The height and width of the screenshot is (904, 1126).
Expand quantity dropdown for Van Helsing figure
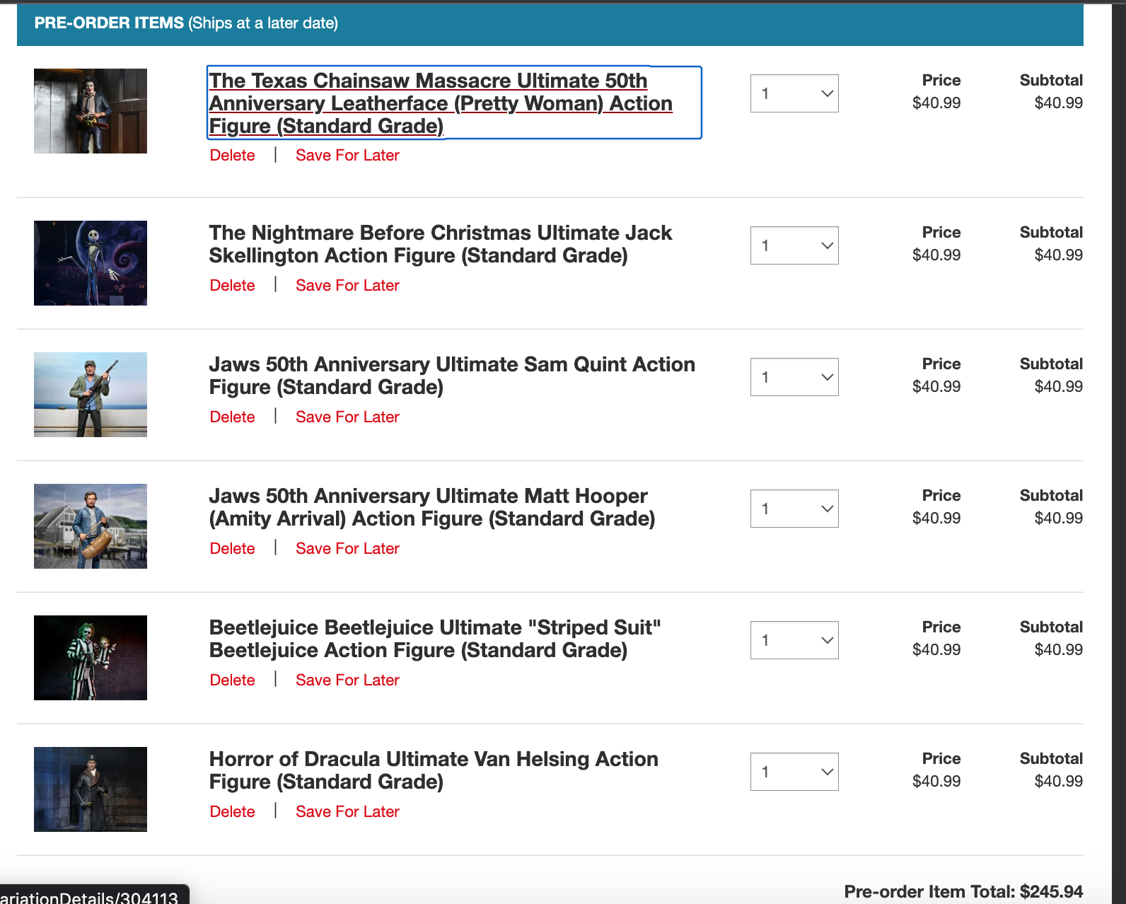point(794,772)
